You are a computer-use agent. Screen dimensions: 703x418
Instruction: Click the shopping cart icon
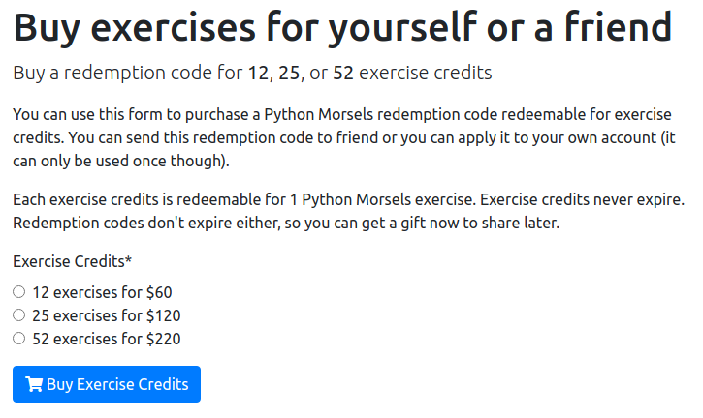(x=35, y=384)
